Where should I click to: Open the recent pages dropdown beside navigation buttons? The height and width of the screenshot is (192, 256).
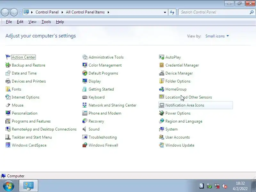[x=20, y=12]
